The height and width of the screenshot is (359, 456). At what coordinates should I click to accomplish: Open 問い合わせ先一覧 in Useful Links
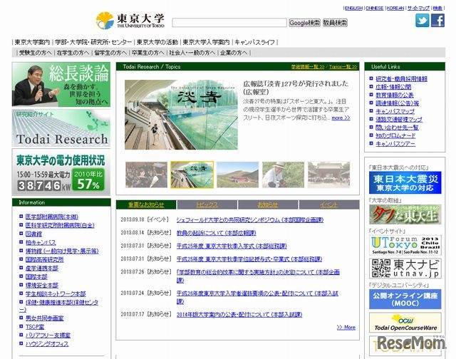point(397,128)
